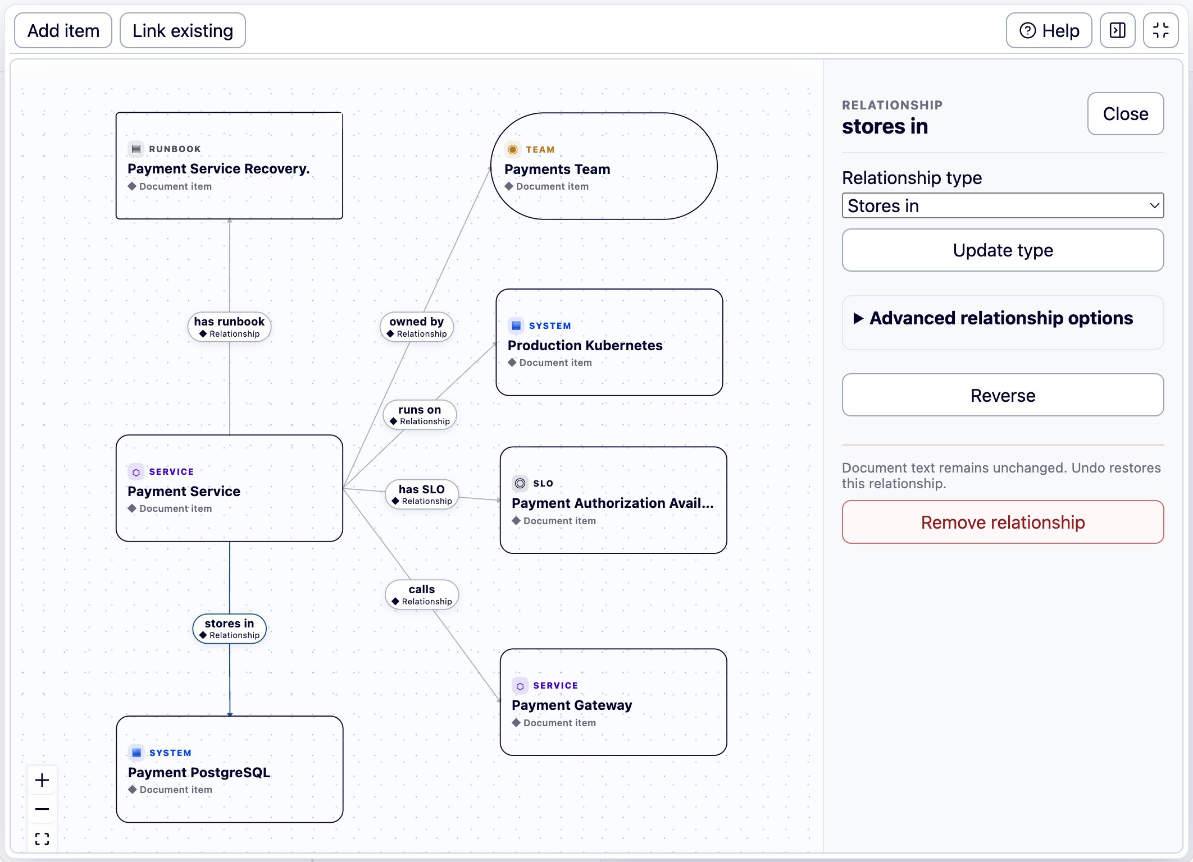Image resolution: width=1193 pixels, height=862 pixels.
Task: Select the runs on relationship label
Action: (x=420, y=415)
